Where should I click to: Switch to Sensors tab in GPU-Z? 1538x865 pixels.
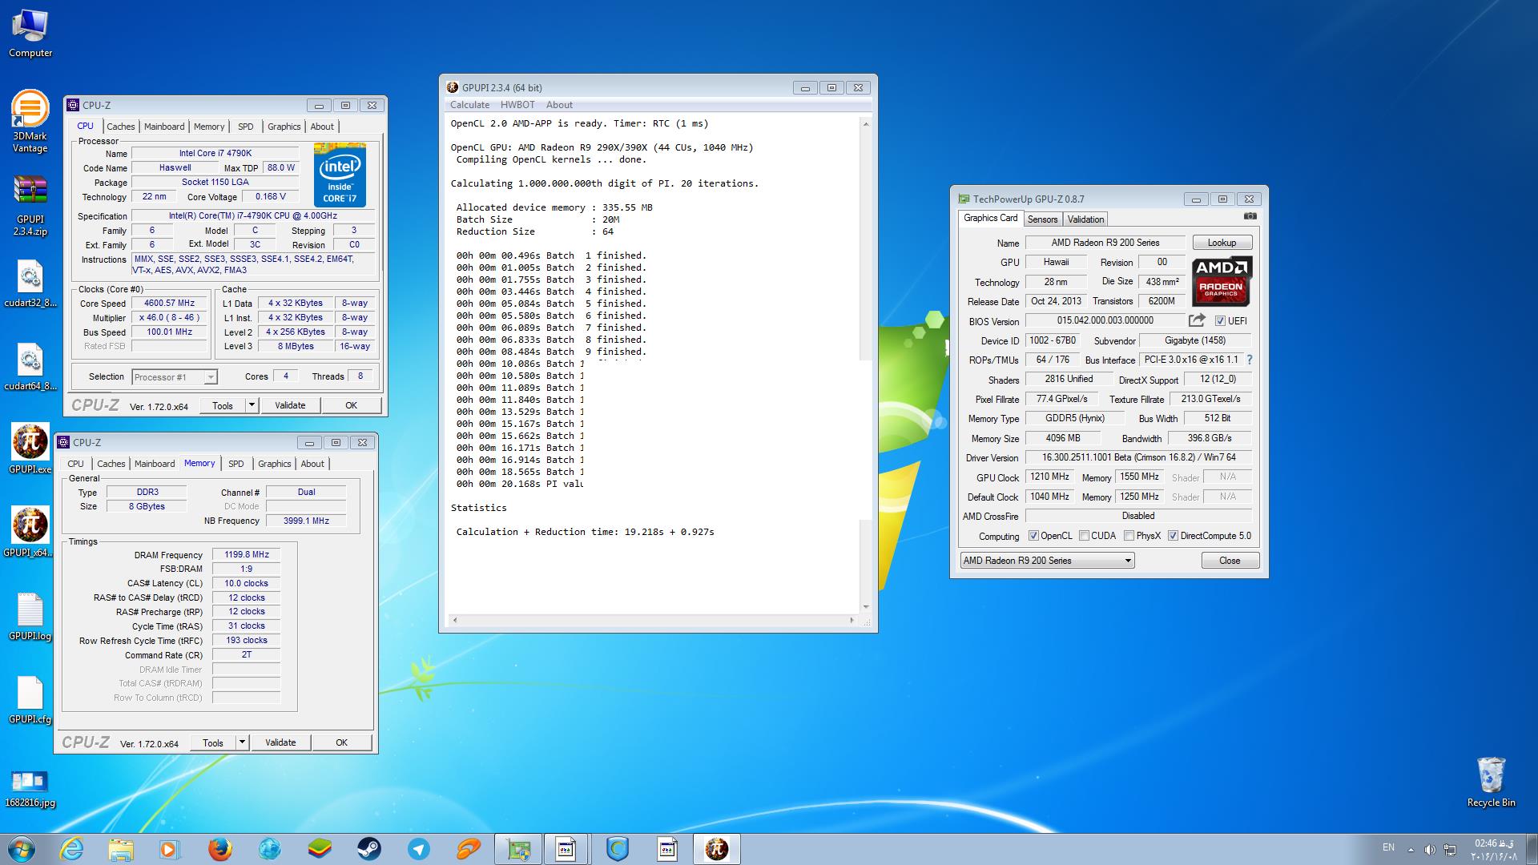1042,219
